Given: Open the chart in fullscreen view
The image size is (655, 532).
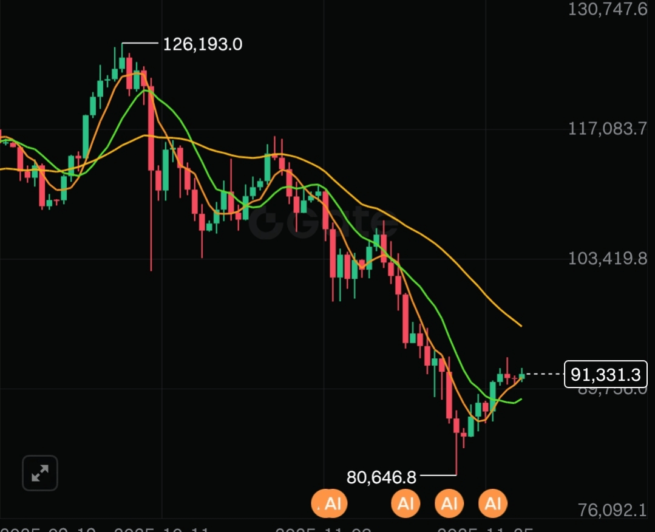Looking at the screenshot, I should point(39,472).
